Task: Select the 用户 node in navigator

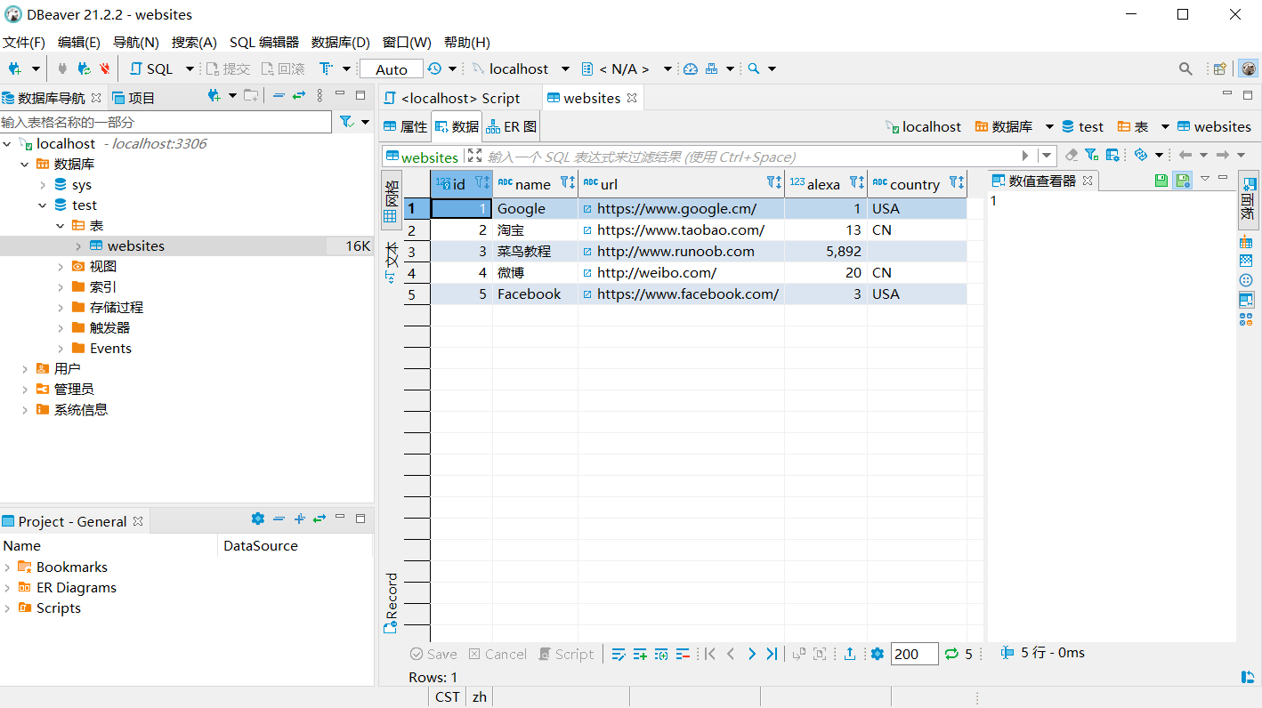Action: tap(67, 369)
